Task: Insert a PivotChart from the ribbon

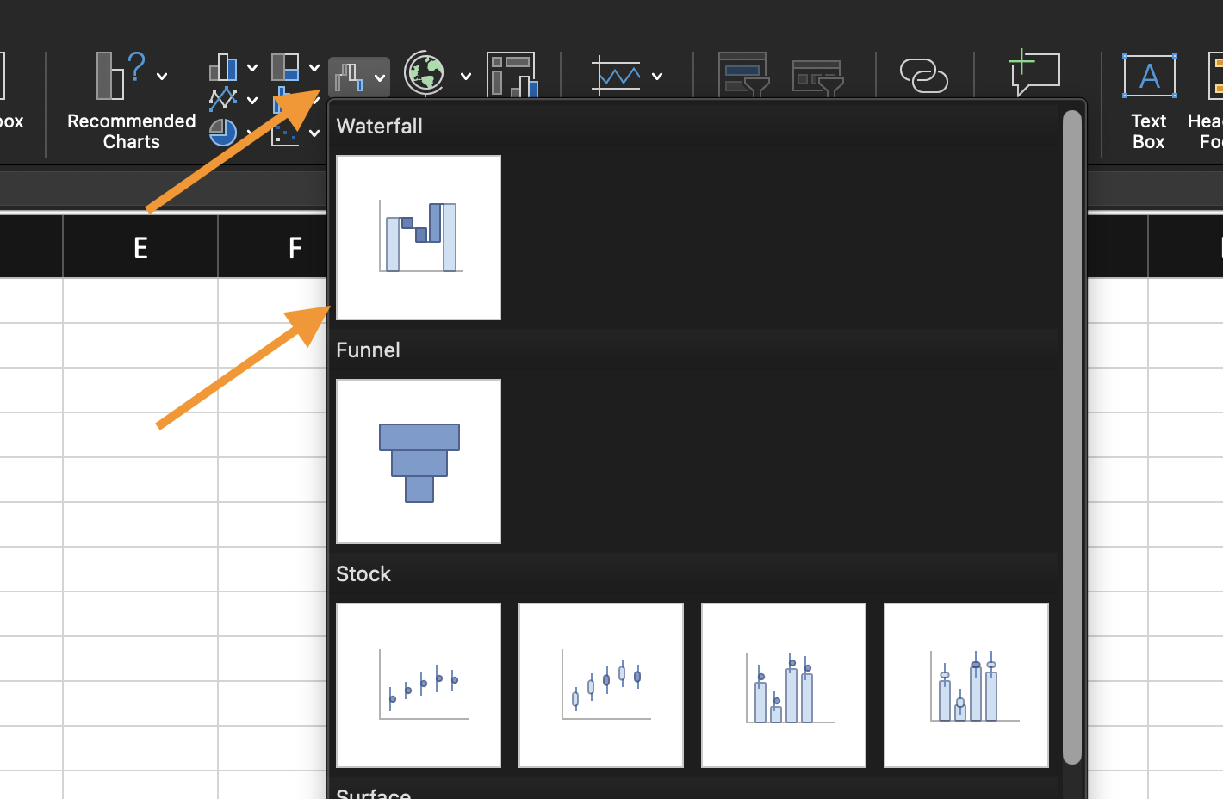Action: (512, 75)
